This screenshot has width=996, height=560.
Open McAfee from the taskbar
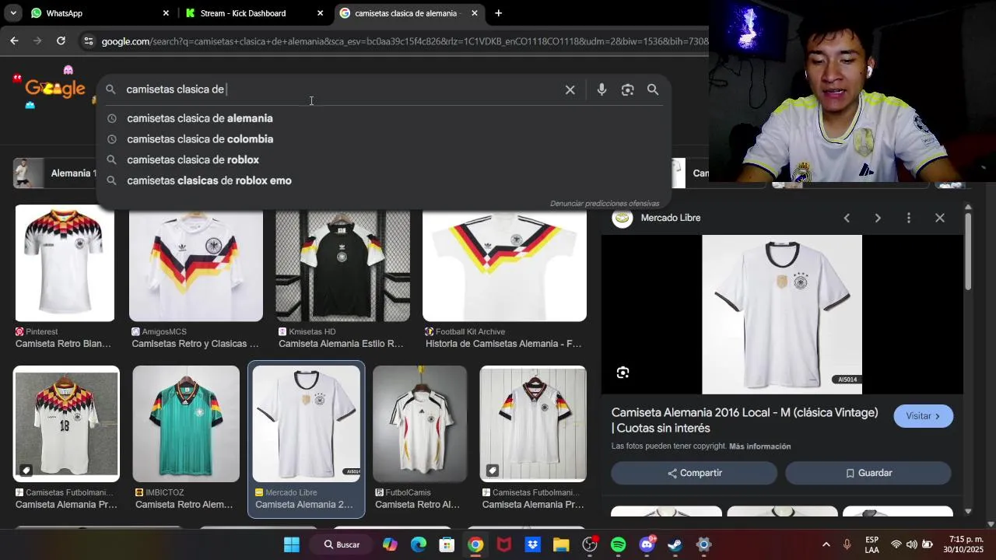(x=504, y=544)
